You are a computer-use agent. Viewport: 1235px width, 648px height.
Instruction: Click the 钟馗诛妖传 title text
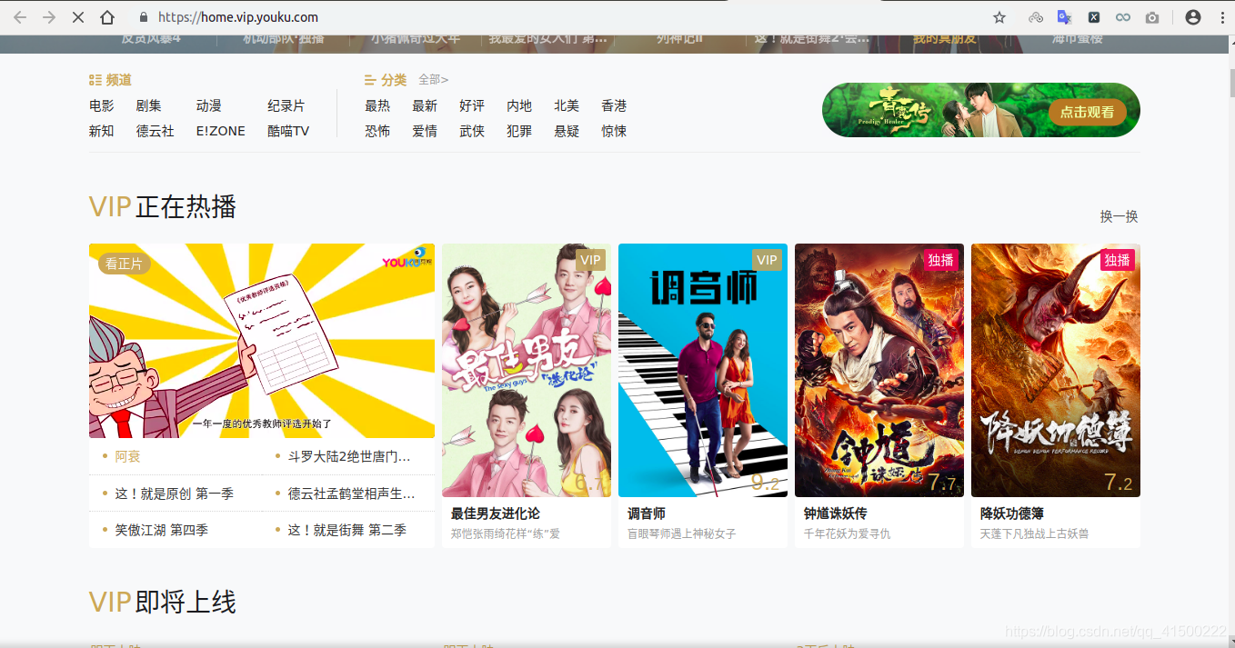point(836,513)
